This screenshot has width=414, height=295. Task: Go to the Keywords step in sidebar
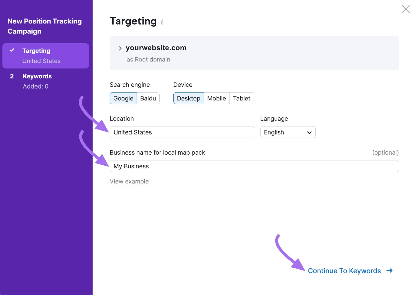coord(37,76)
